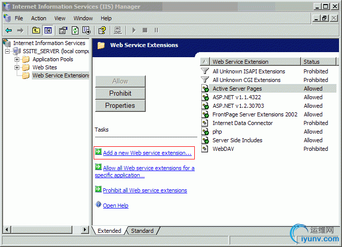Click the Connect to computer toolbar icon
Viewport: 342px width, 247px height.
click(x=118, y=30)
